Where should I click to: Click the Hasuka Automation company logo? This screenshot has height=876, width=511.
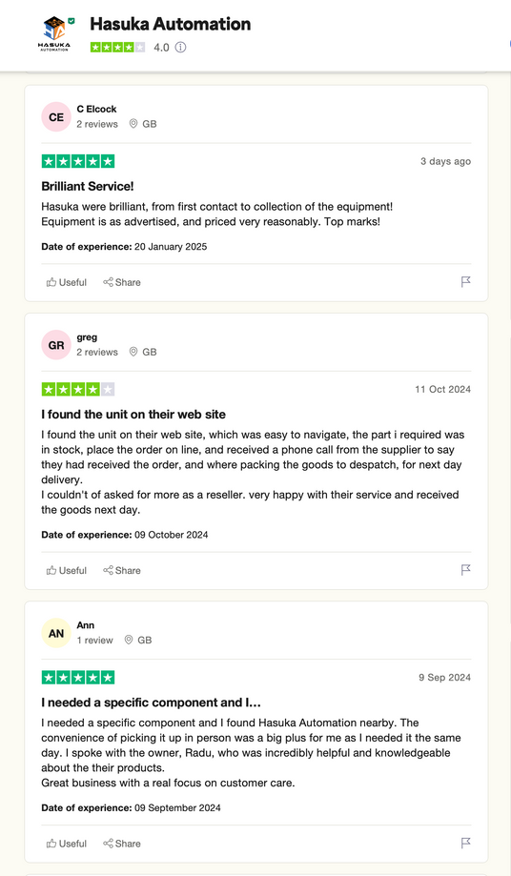coord(54,34)
